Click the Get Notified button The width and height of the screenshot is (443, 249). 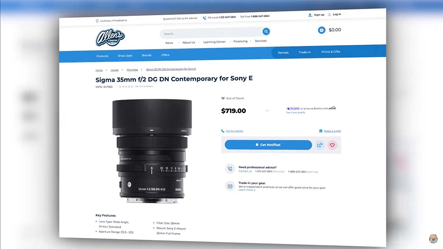[x=268, y=145]
